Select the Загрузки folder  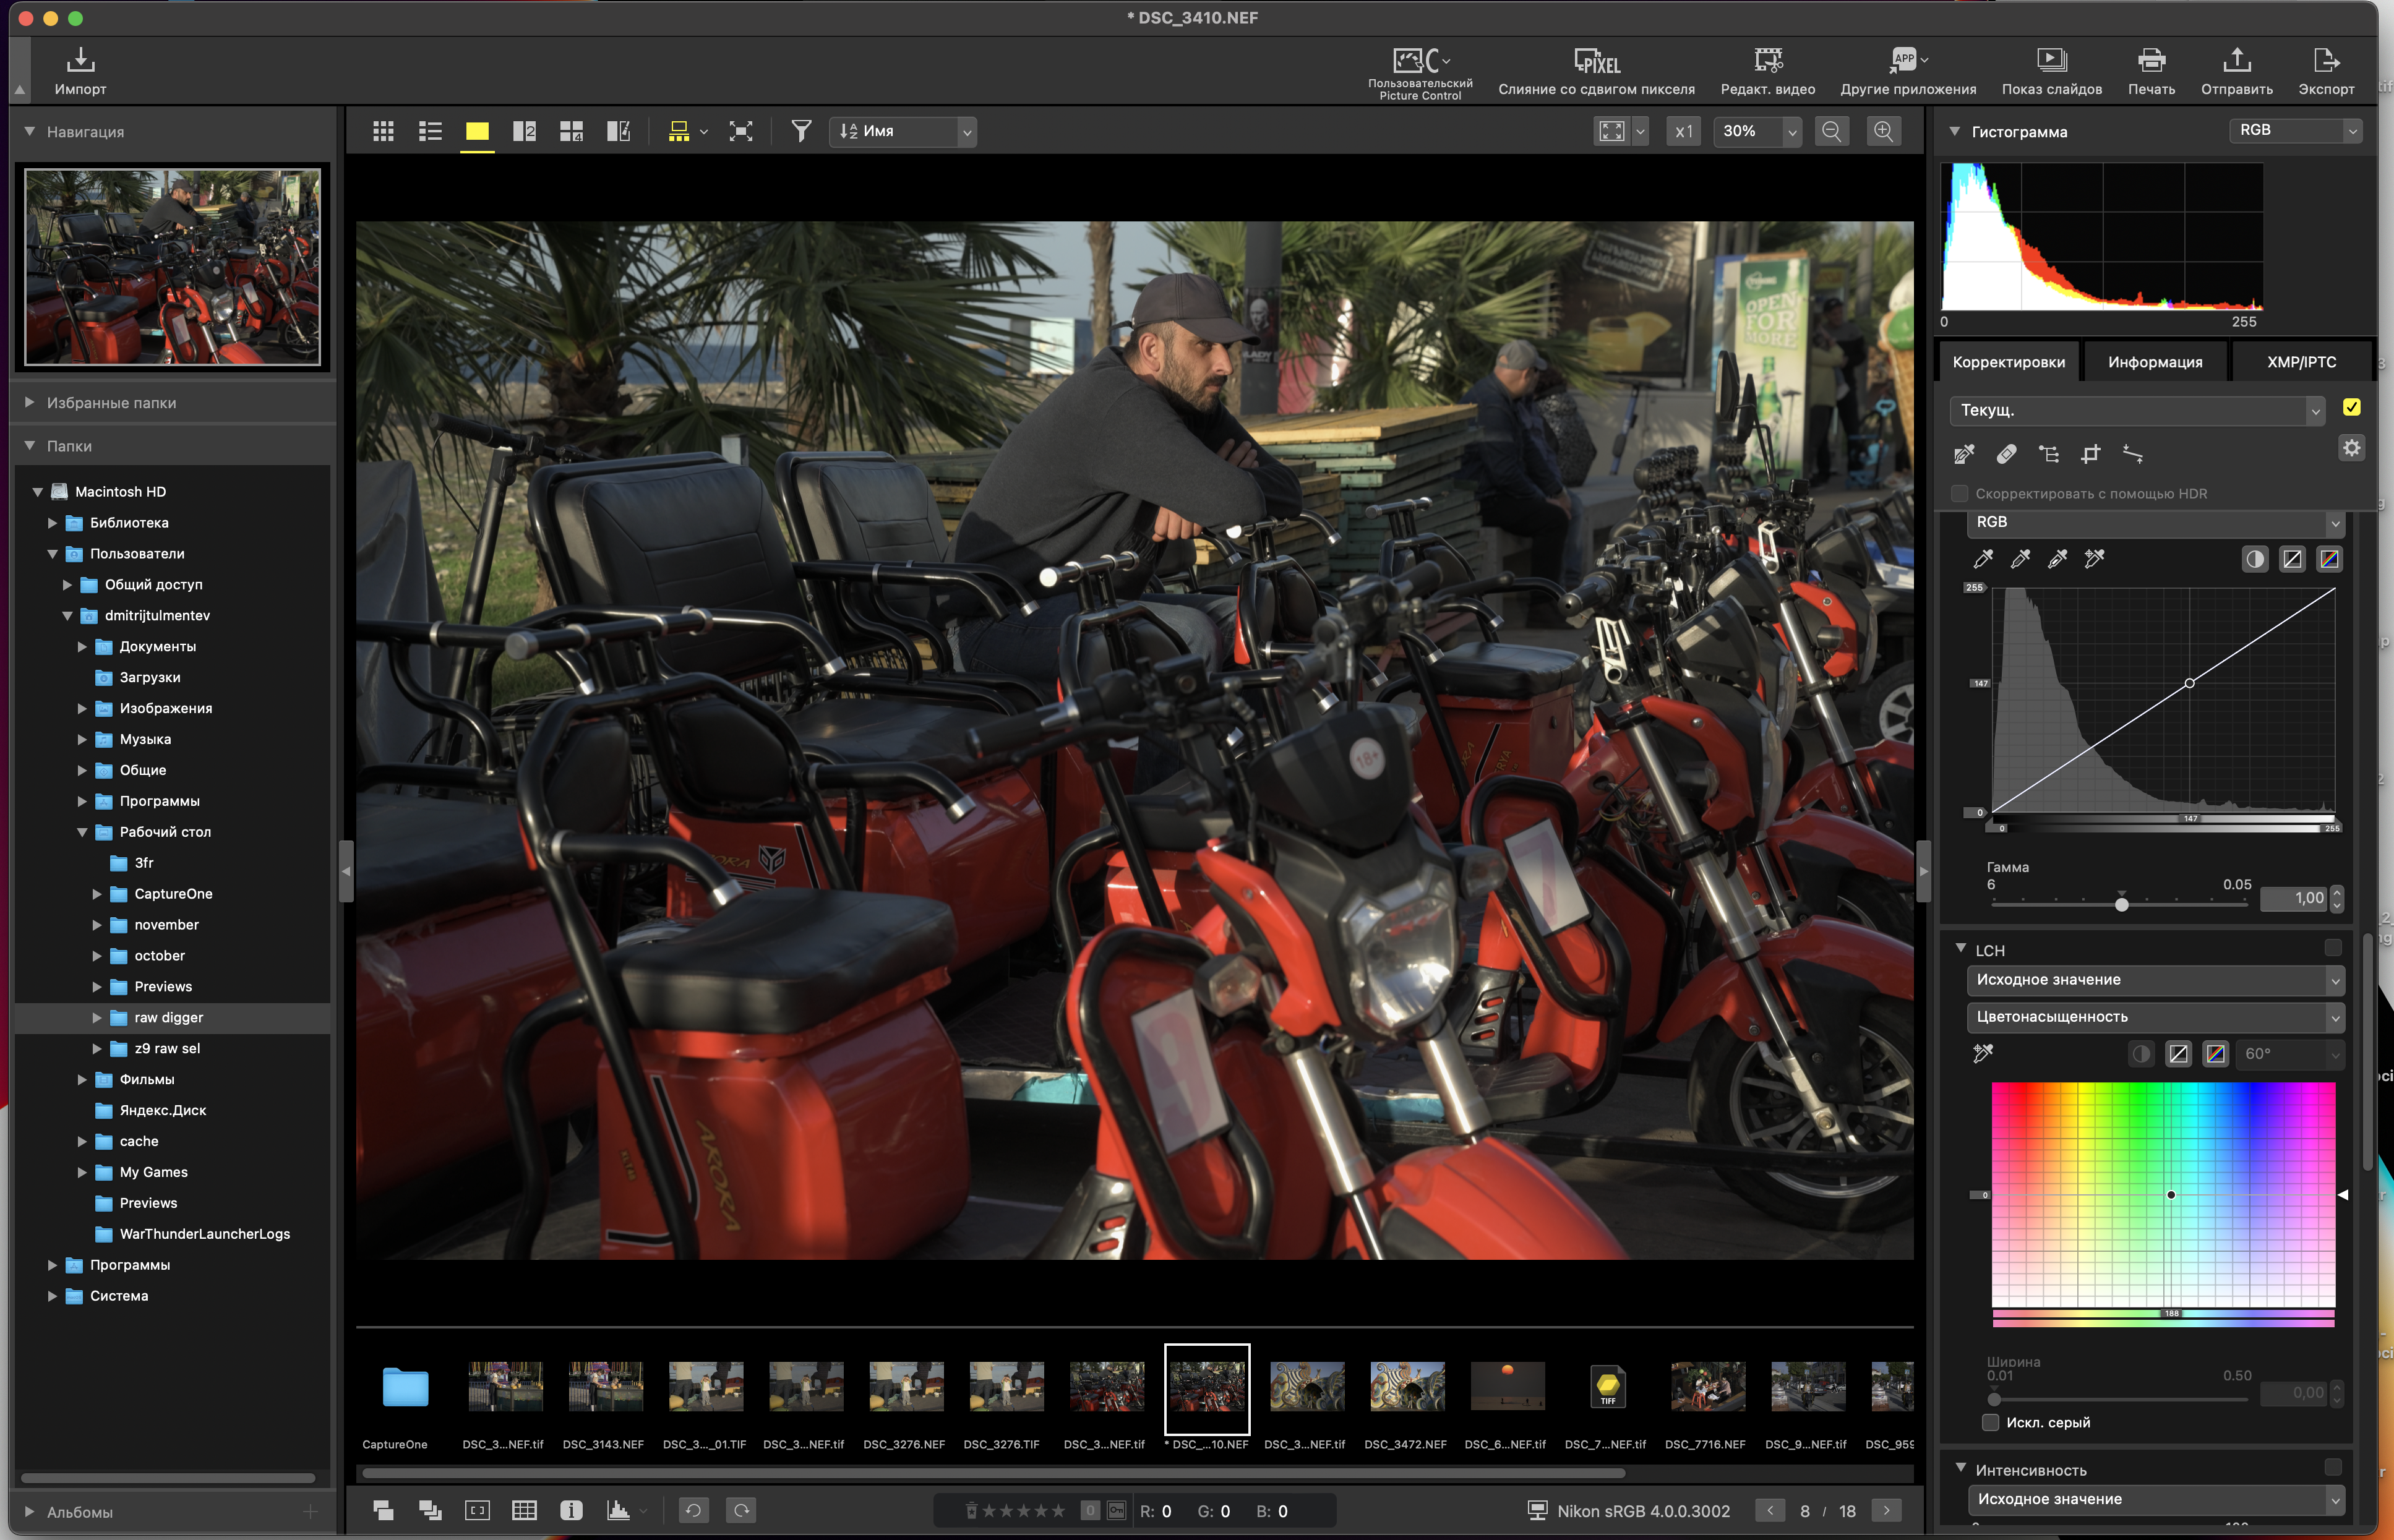coord(150,677)
